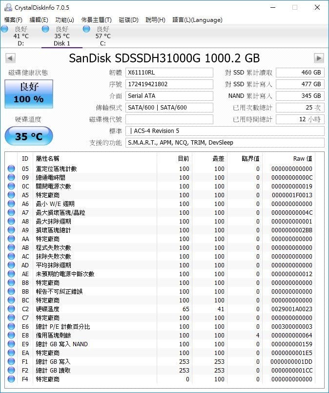The width and height of the screenshot is (329, 393).
Task: Click status orb for attribute A7
Action: click(x=11, y=212)
